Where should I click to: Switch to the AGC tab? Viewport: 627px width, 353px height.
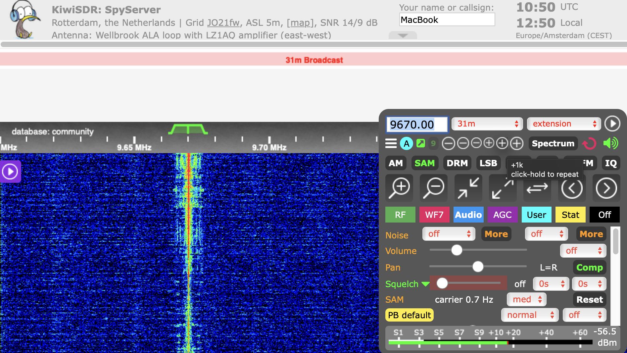tap(502, 215)
